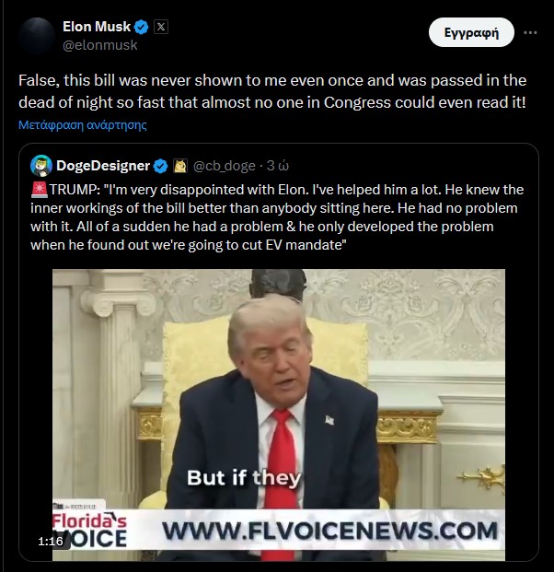Click the DogeDesigner display name

click(103, 166)
